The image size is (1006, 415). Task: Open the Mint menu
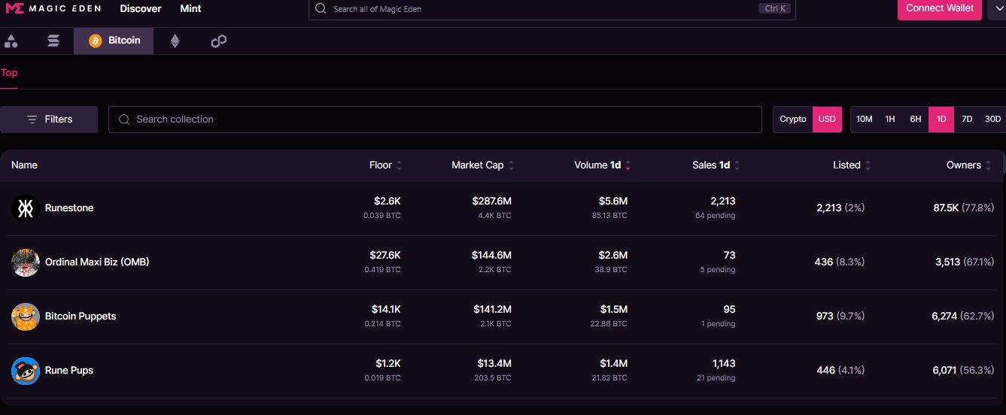tap(190, 8)
